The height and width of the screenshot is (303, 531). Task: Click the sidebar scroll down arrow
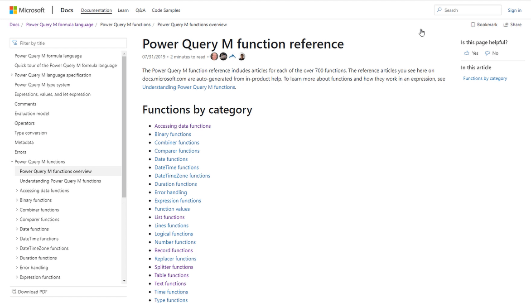[x=124, y=281]
